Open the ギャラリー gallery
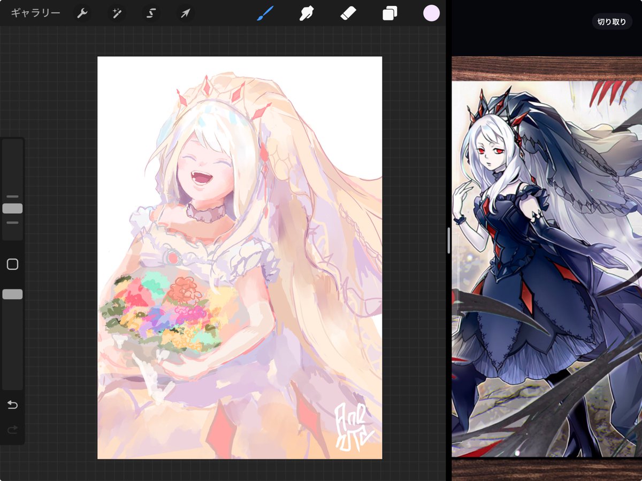 [x=35, y=13]
